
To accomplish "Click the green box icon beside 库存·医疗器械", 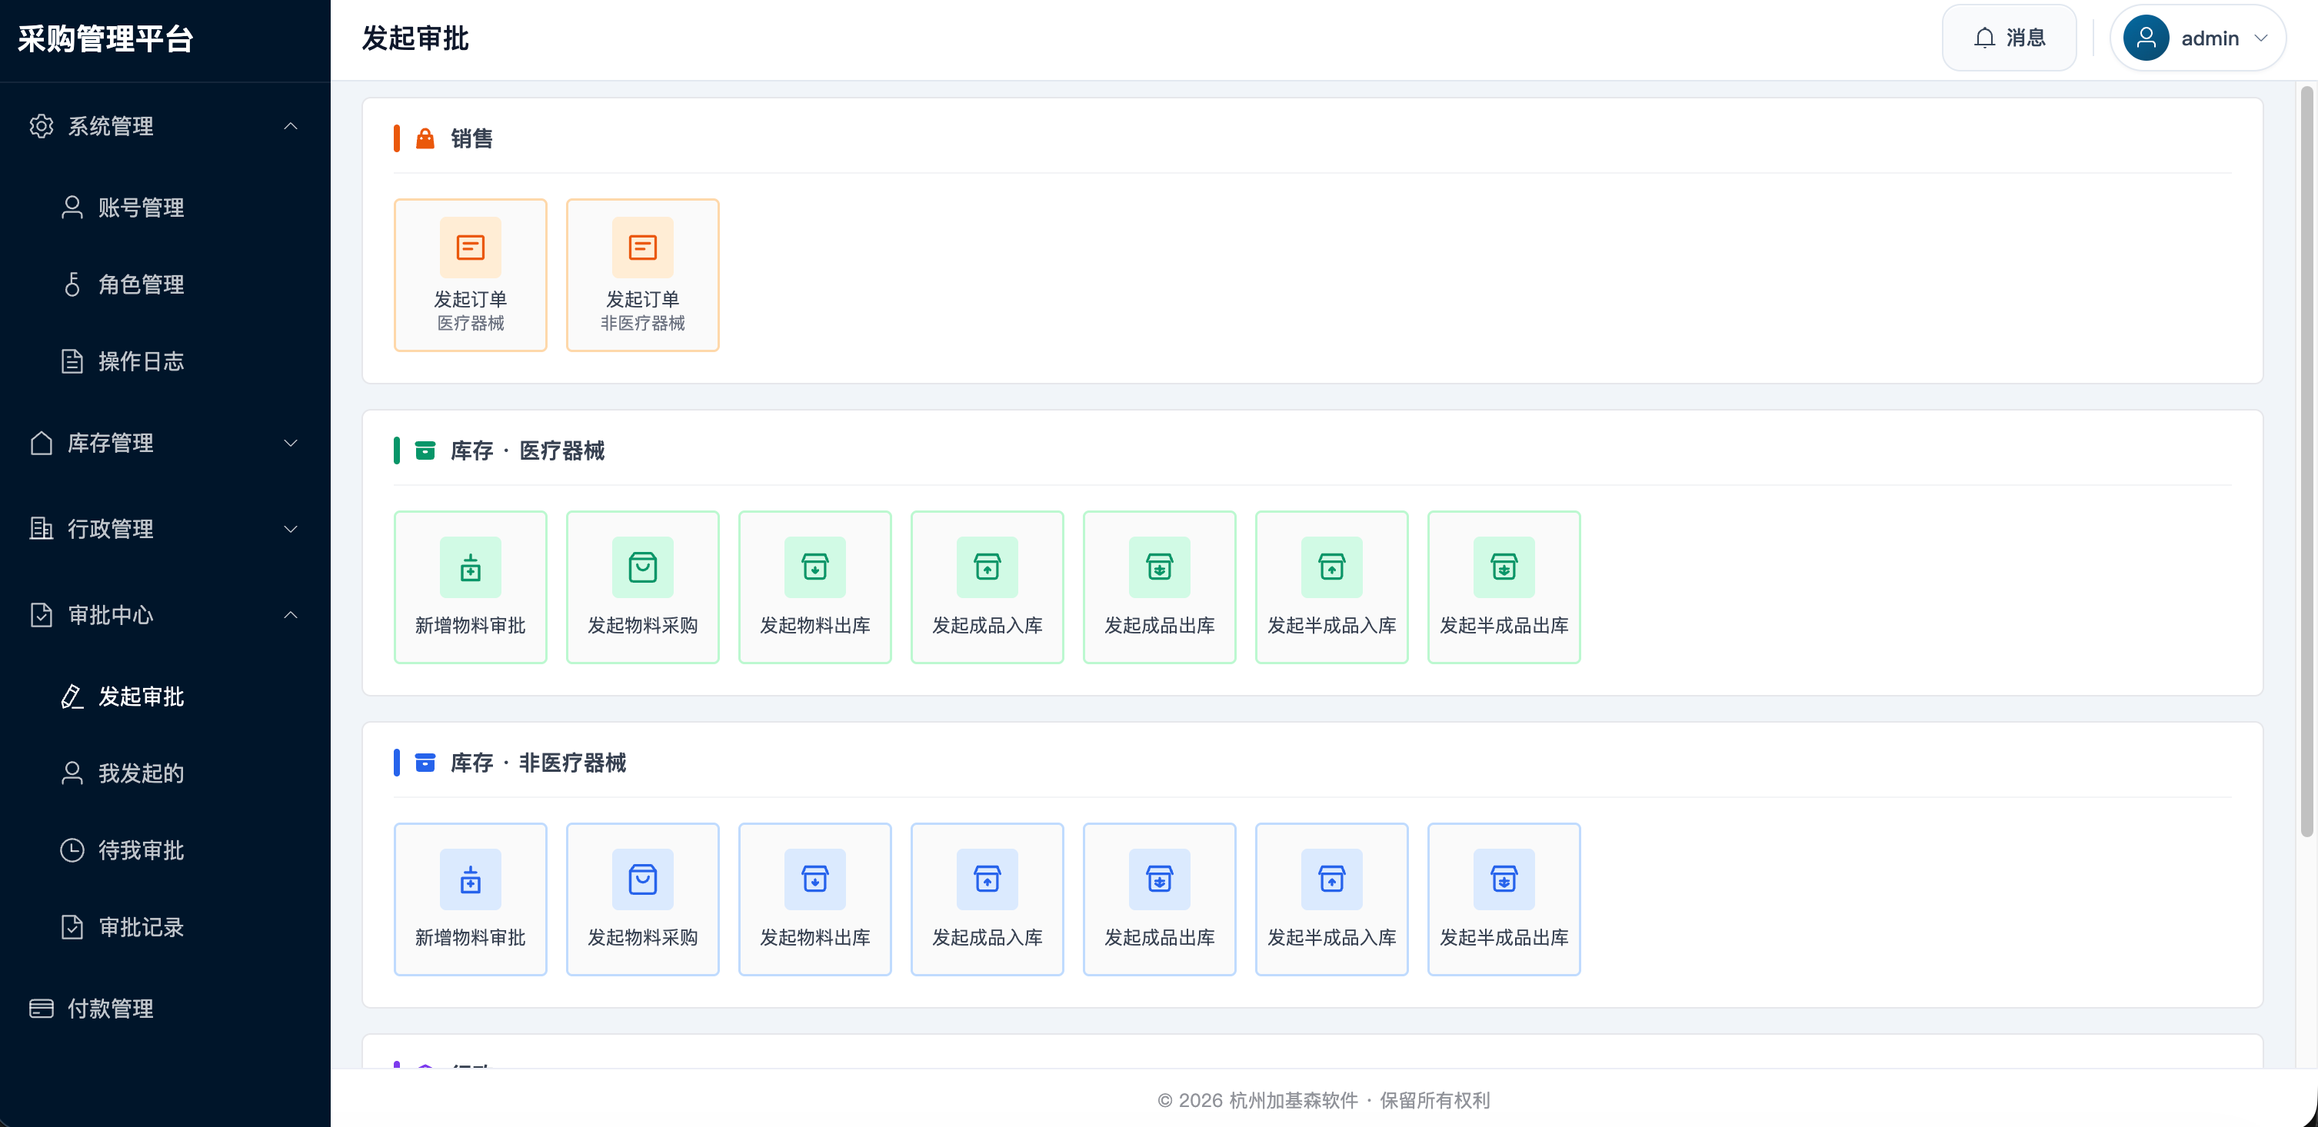I will point(425,450).
